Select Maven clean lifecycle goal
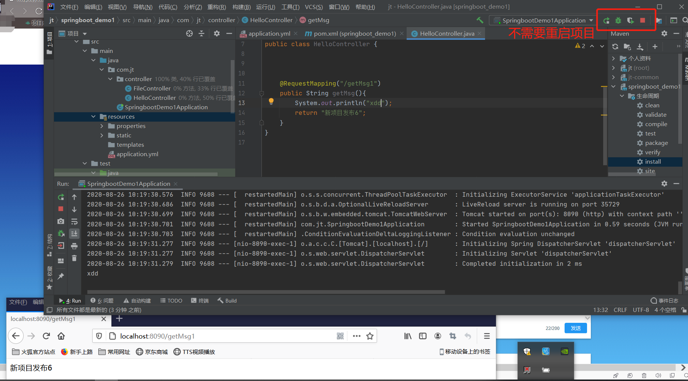This screenshot has width=688, height=381. coord(652,105)
